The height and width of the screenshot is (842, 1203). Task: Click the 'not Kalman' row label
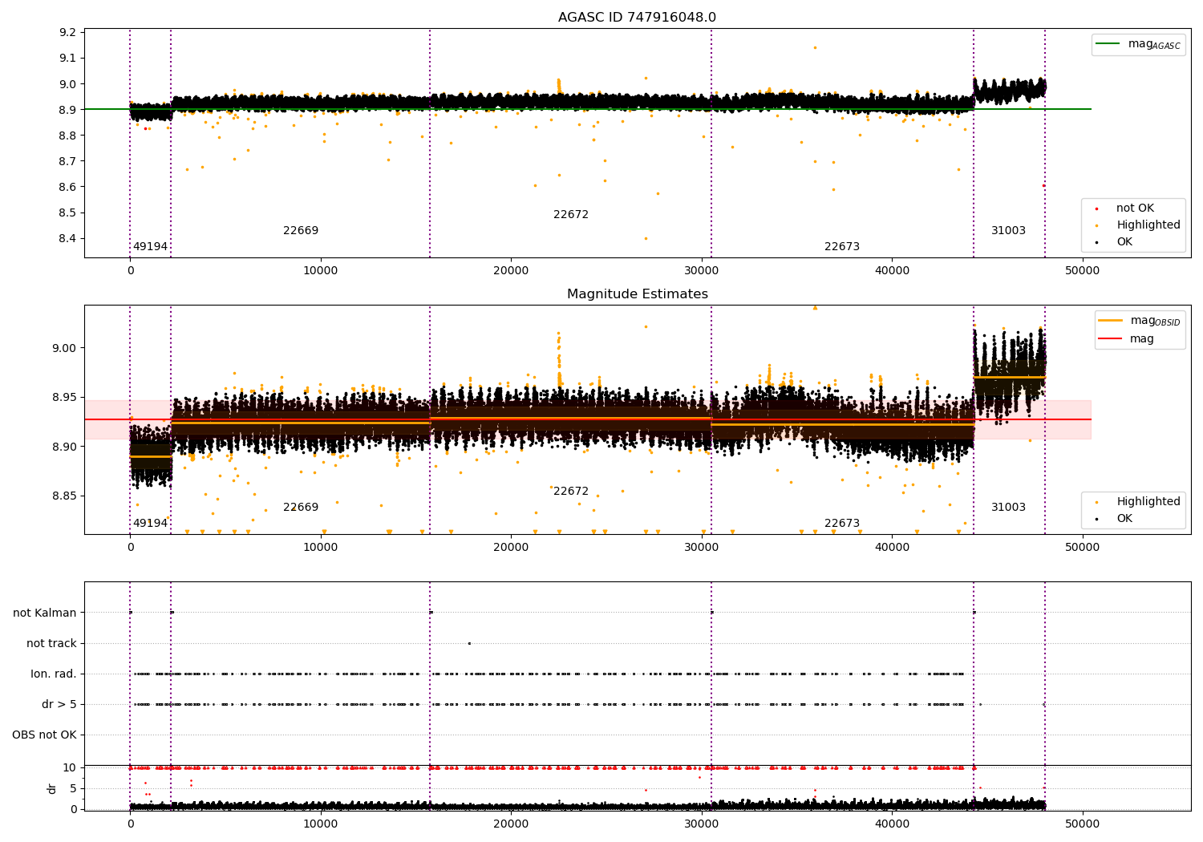(x=45, y=613)
